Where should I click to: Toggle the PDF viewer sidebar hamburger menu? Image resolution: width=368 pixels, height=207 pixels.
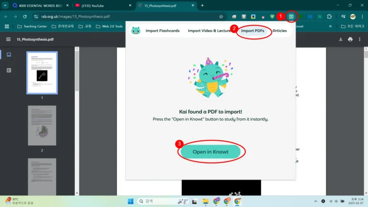pos(8,39)
